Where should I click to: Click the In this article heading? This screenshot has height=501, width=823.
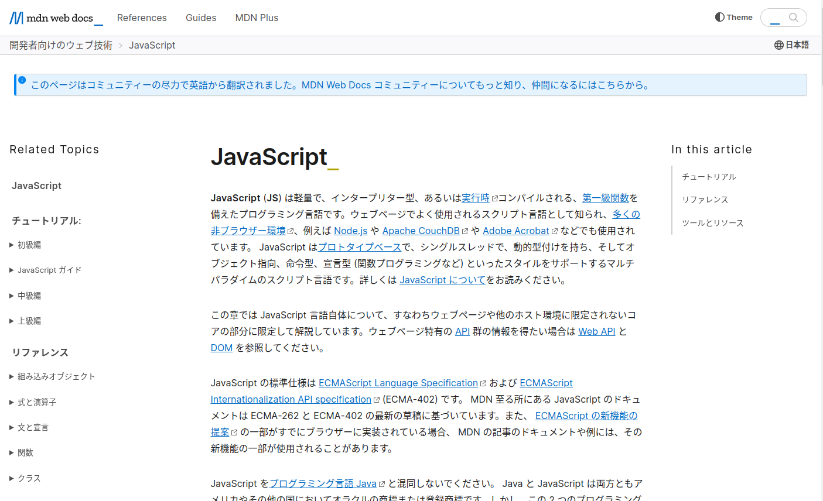712,149
